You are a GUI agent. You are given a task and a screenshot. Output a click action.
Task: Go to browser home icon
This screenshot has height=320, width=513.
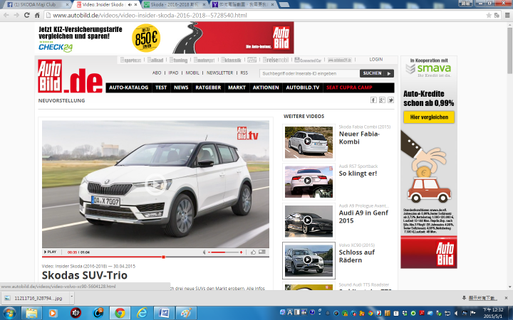37,16
